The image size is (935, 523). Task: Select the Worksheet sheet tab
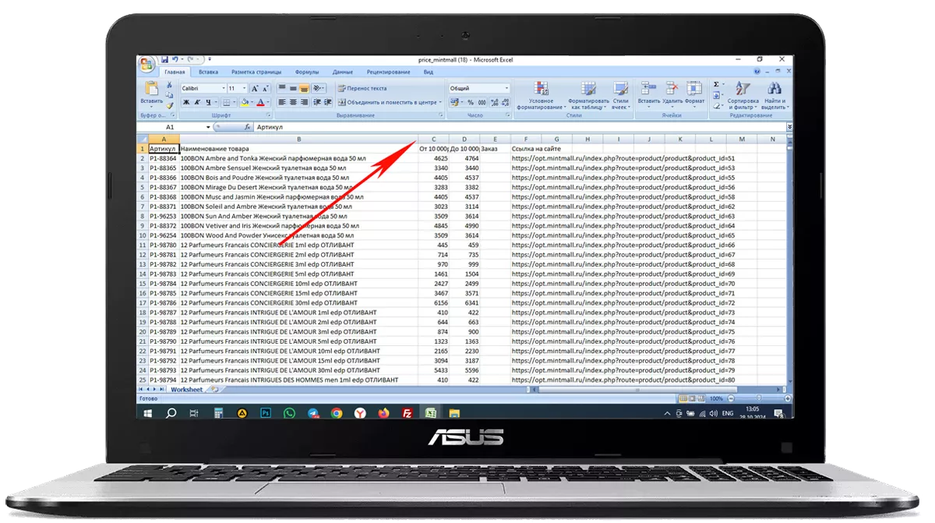point(186,390)
